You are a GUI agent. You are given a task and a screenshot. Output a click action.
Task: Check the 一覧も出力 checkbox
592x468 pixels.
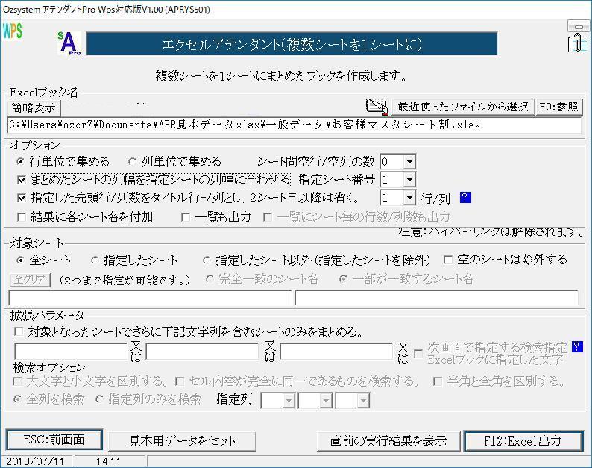tap(186, 217)
